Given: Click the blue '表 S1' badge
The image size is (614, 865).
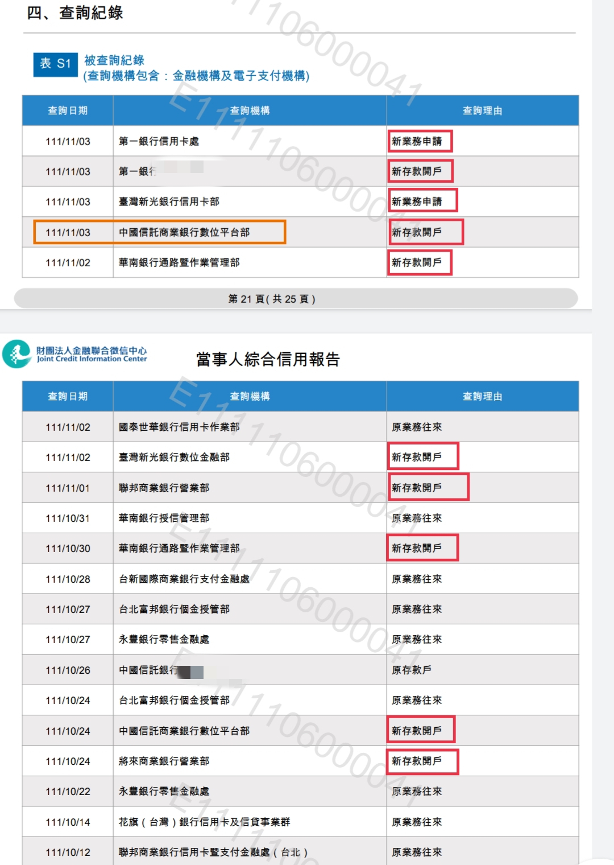Looking at the screenshot, I should pyautogui.click(x=55, y=64).
